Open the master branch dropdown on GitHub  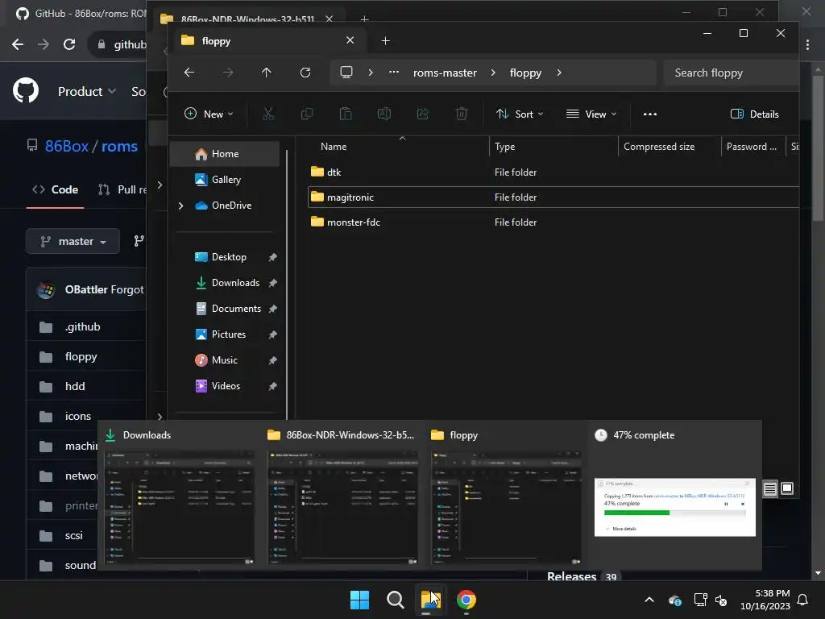point(73,241)
